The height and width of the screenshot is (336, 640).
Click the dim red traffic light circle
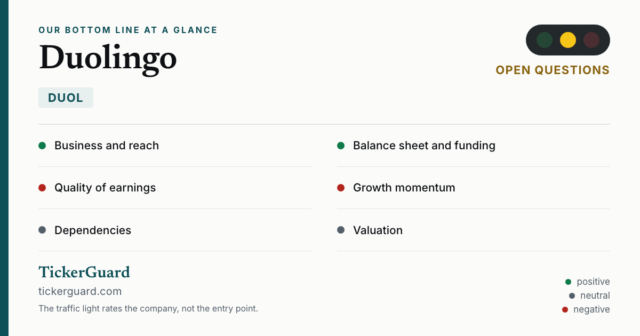coord(591,40)
